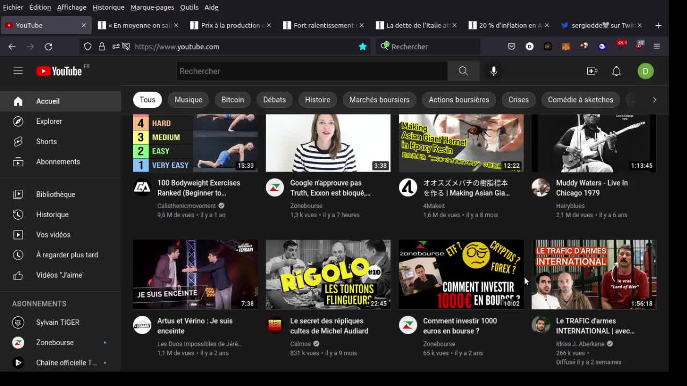Click the YouTube search input field
The height and width of the screenshot is (386, 687).
click(311, 71)
